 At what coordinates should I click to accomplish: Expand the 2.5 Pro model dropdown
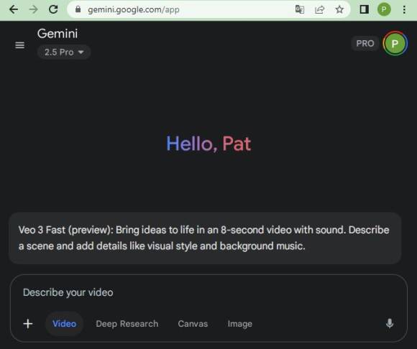coord(64,52)
